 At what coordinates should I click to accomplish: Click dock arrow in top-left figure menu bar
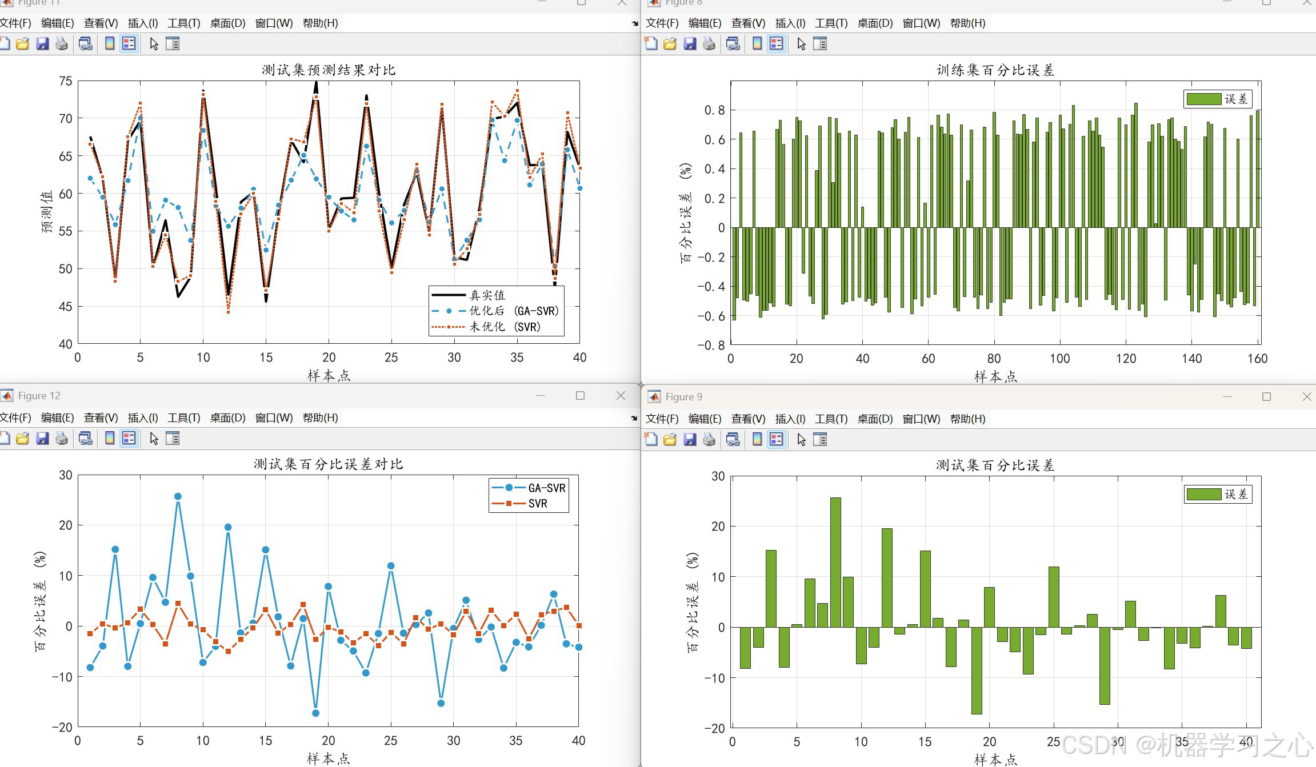click(x=634, y=23)
